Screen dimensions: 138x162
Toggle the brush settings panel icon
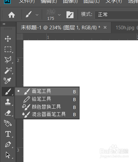click(70, 15)
